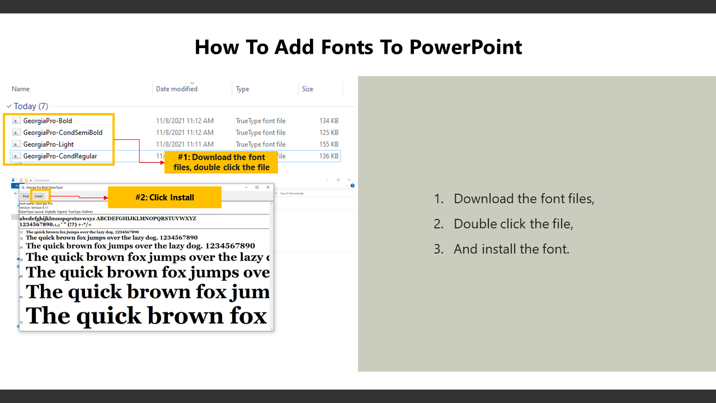Screen dimensions: 716x403
Task: Click the Install button in font viewer
Action: point(39,196)
